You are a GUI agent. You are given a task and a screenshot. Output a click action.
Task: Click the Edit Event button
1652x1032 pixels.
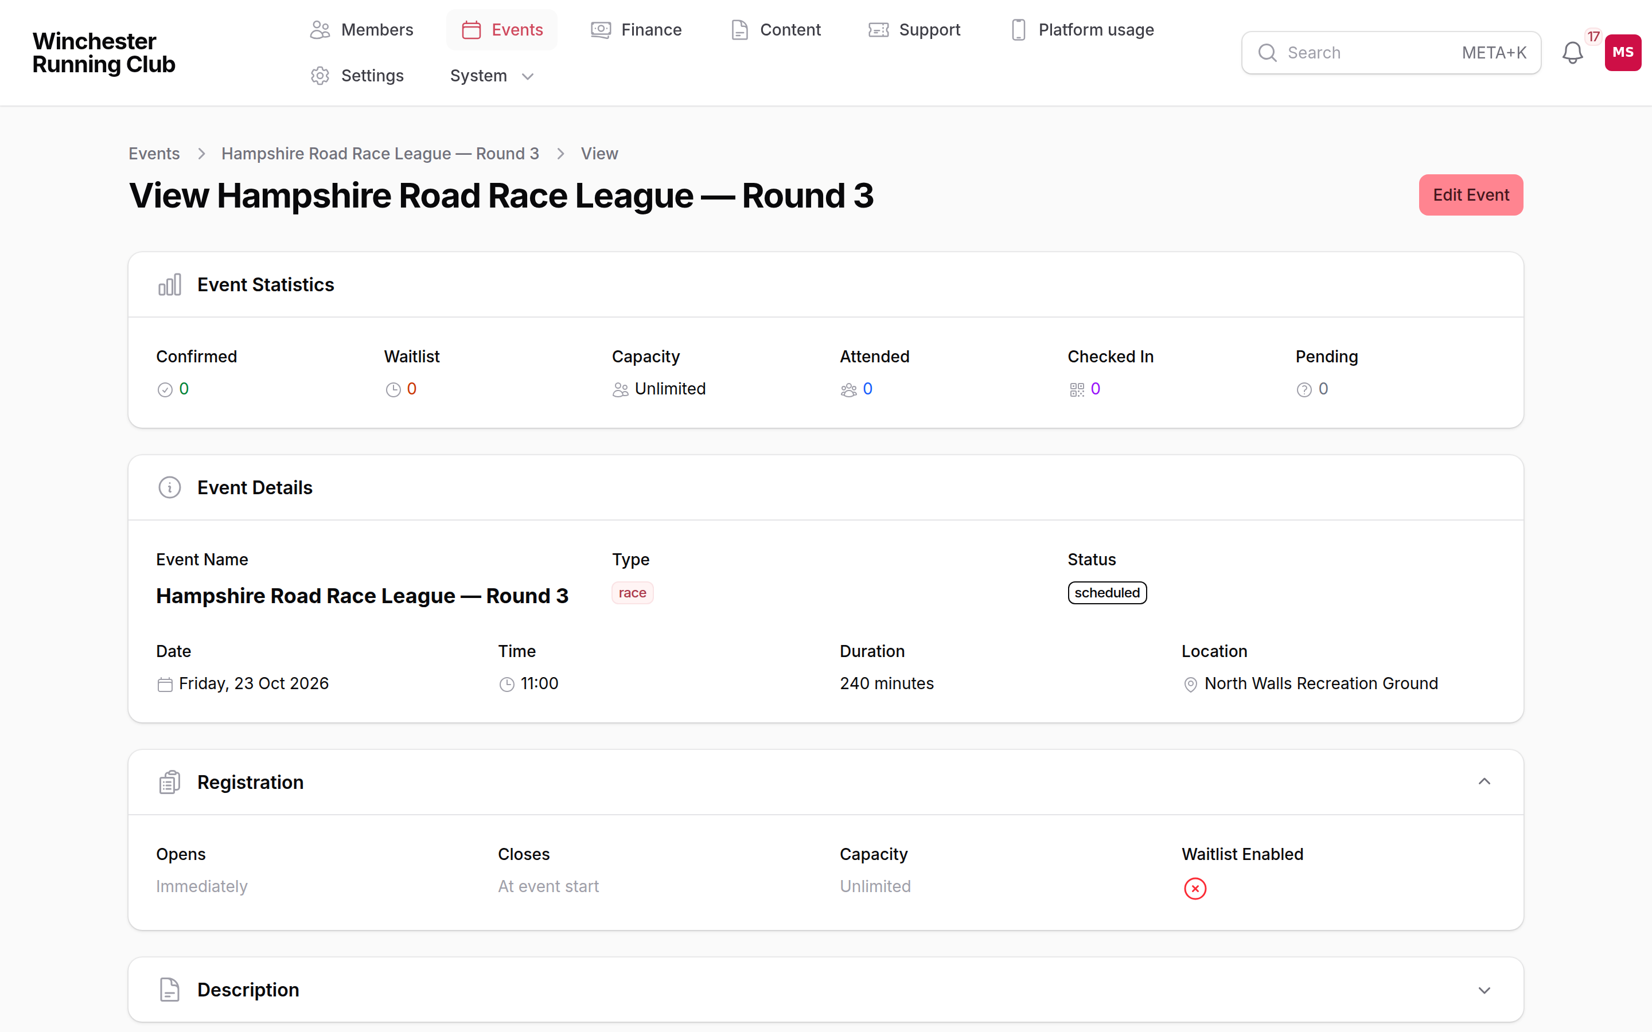1470,195
